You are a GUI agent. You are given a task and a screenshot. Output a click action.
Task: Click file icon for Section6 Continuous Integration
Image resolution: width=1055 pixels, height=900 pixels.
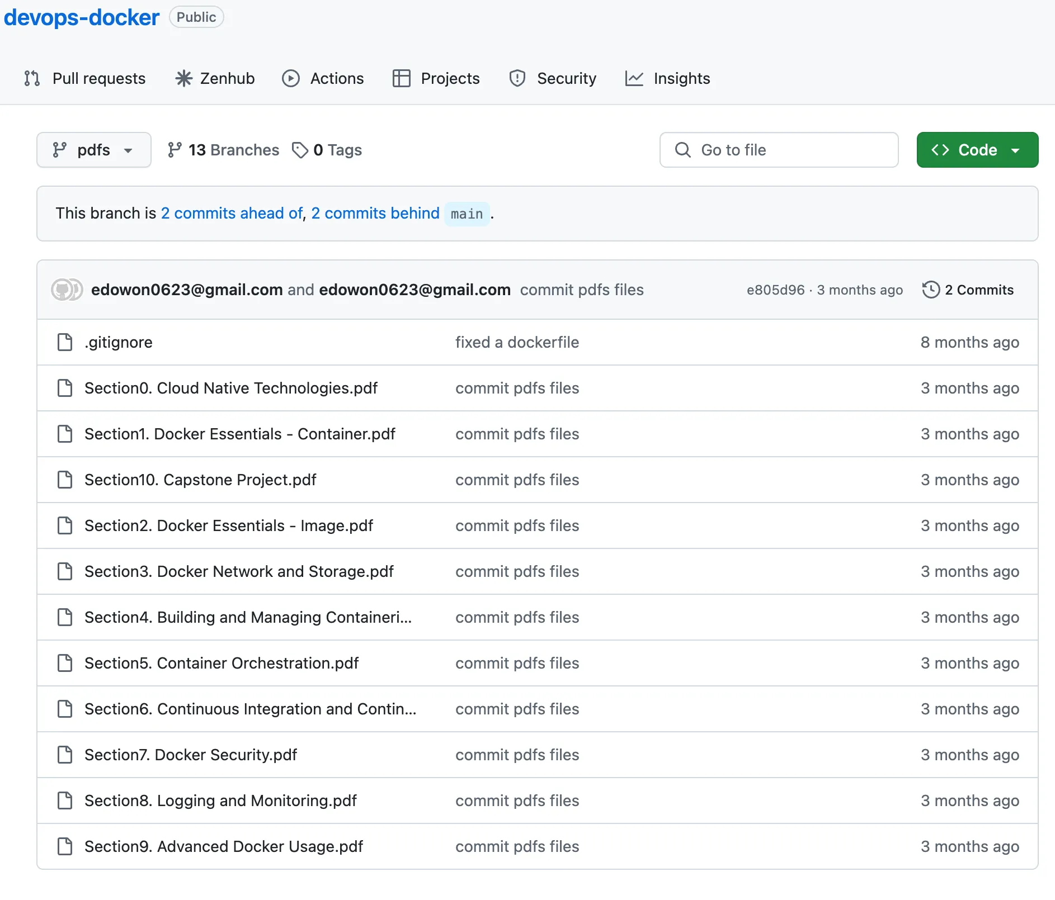(65, 709)
